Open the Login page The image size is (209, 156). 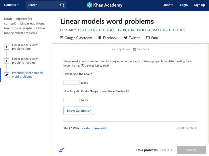[x=184, y=5]
